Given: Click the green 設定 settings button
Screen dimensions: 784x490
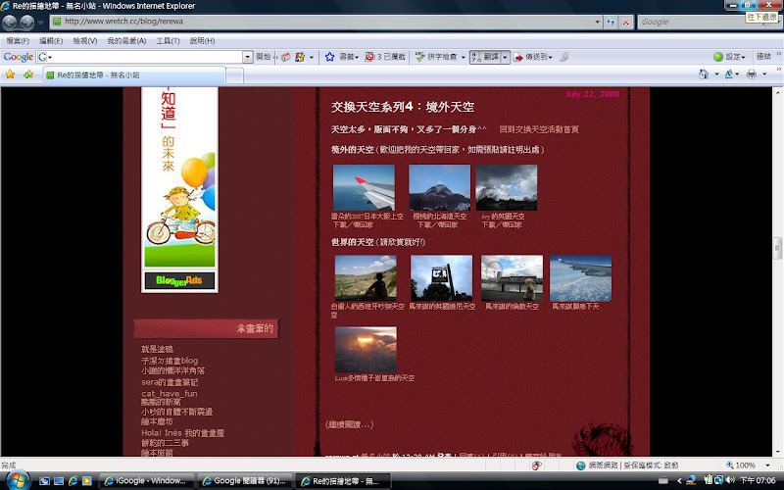Looking at the screenshot, I should point(729,57).
